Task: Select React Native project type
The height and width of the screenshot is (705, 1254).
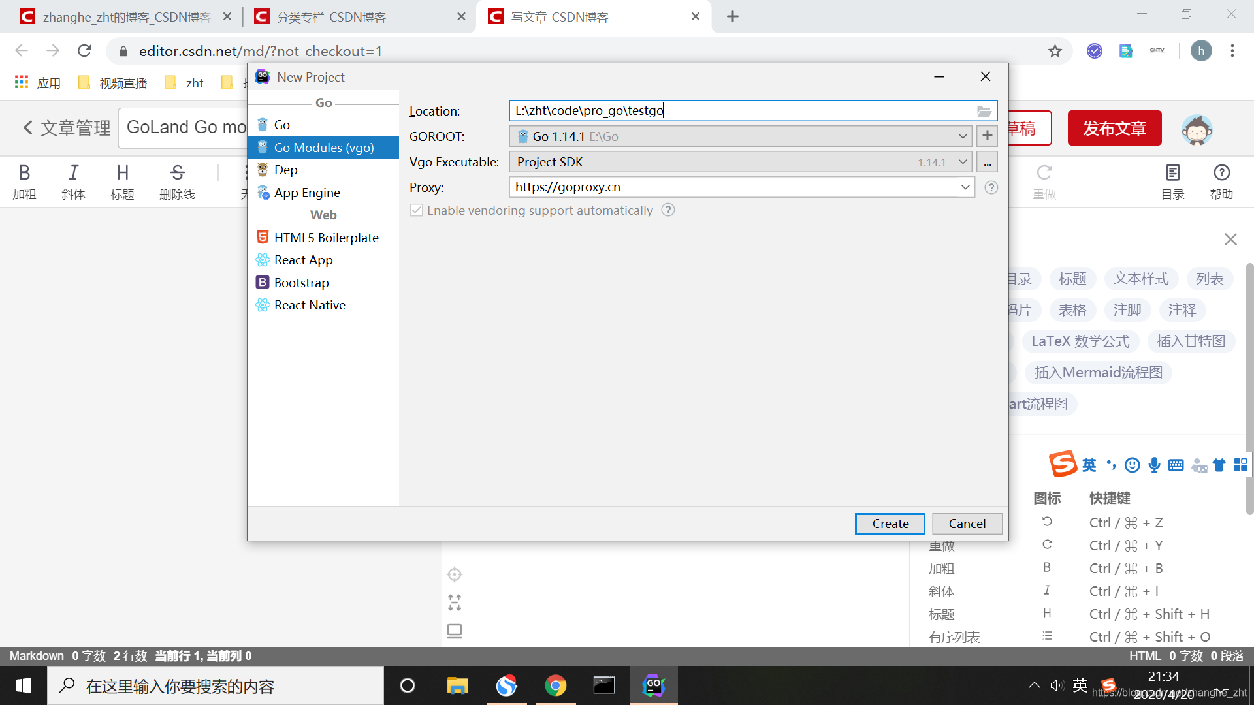Action: coord(309,305)
